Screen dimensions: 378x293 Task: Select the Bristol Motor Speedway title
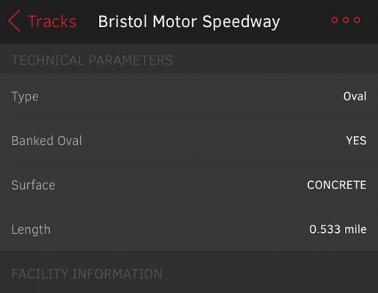pos(189,22)
